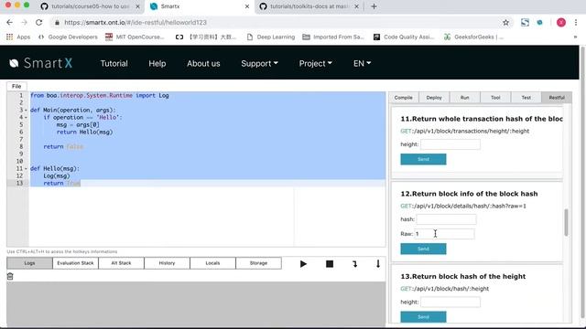Switch to the Tool tab
This screenshot has height=329, width=586.
pyautogui.click(x=495, y=98)
